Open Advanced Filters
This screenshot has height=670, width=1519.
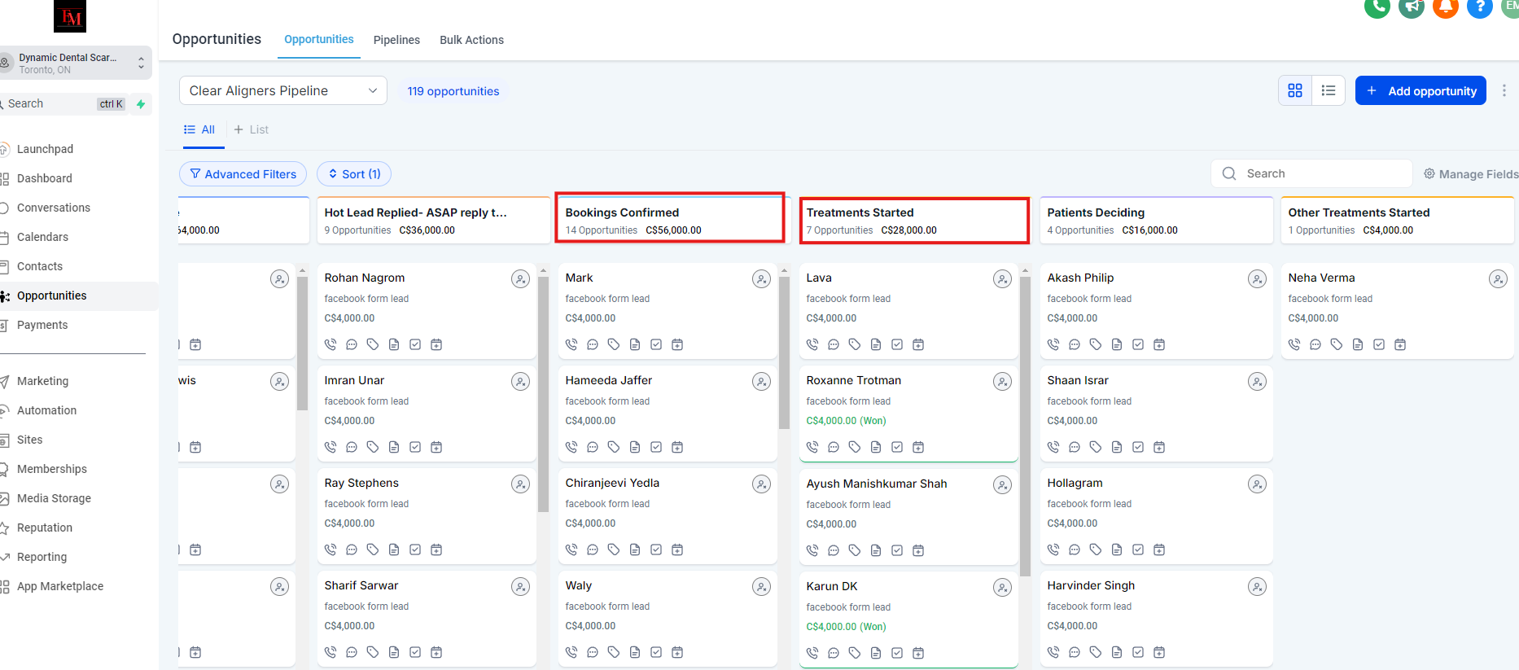243,174
